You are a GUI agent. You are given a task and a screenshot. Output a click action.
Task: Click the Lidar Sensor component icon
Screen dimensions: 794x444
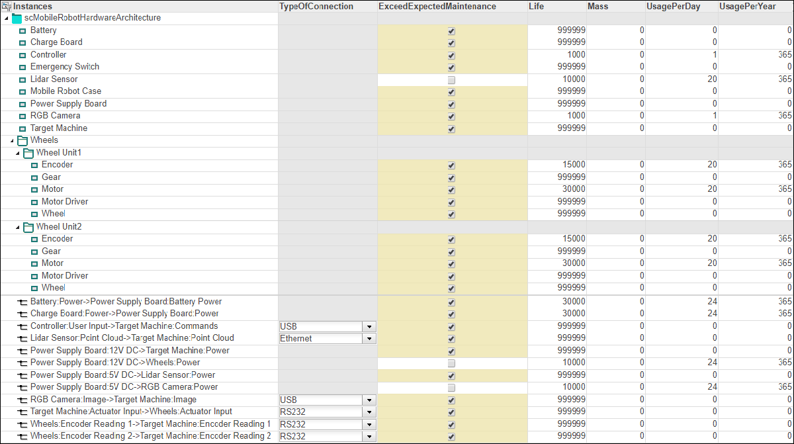22,80
